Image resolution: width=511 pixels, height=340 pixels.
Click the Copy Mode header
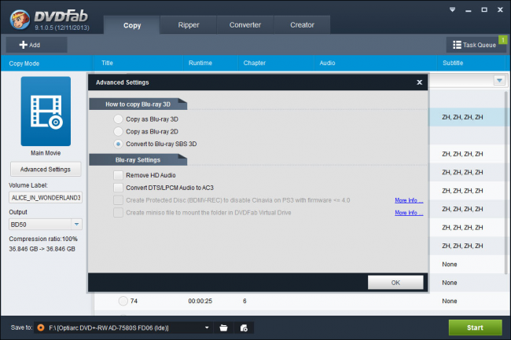24,64
